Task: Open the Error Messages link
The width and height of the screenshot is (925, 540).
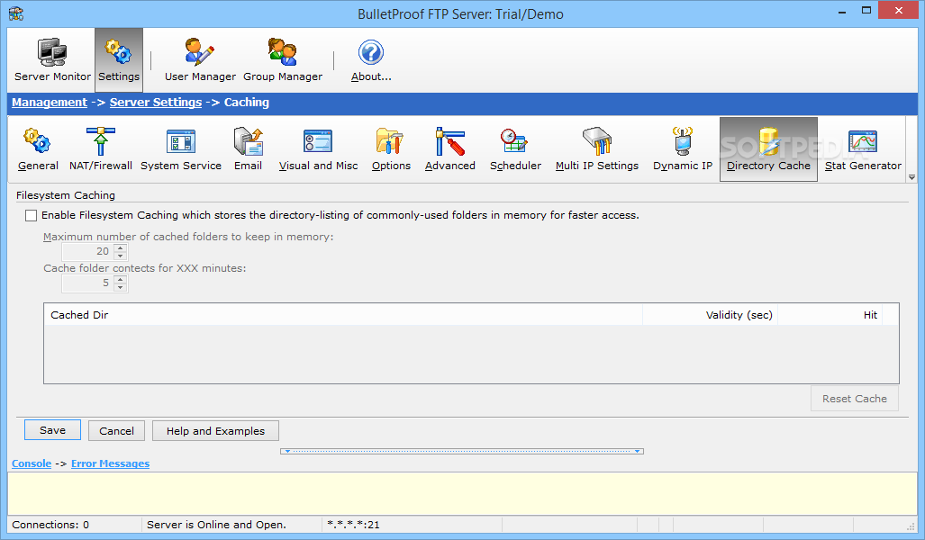Action: pyautogui.click(x=110, y=463)
